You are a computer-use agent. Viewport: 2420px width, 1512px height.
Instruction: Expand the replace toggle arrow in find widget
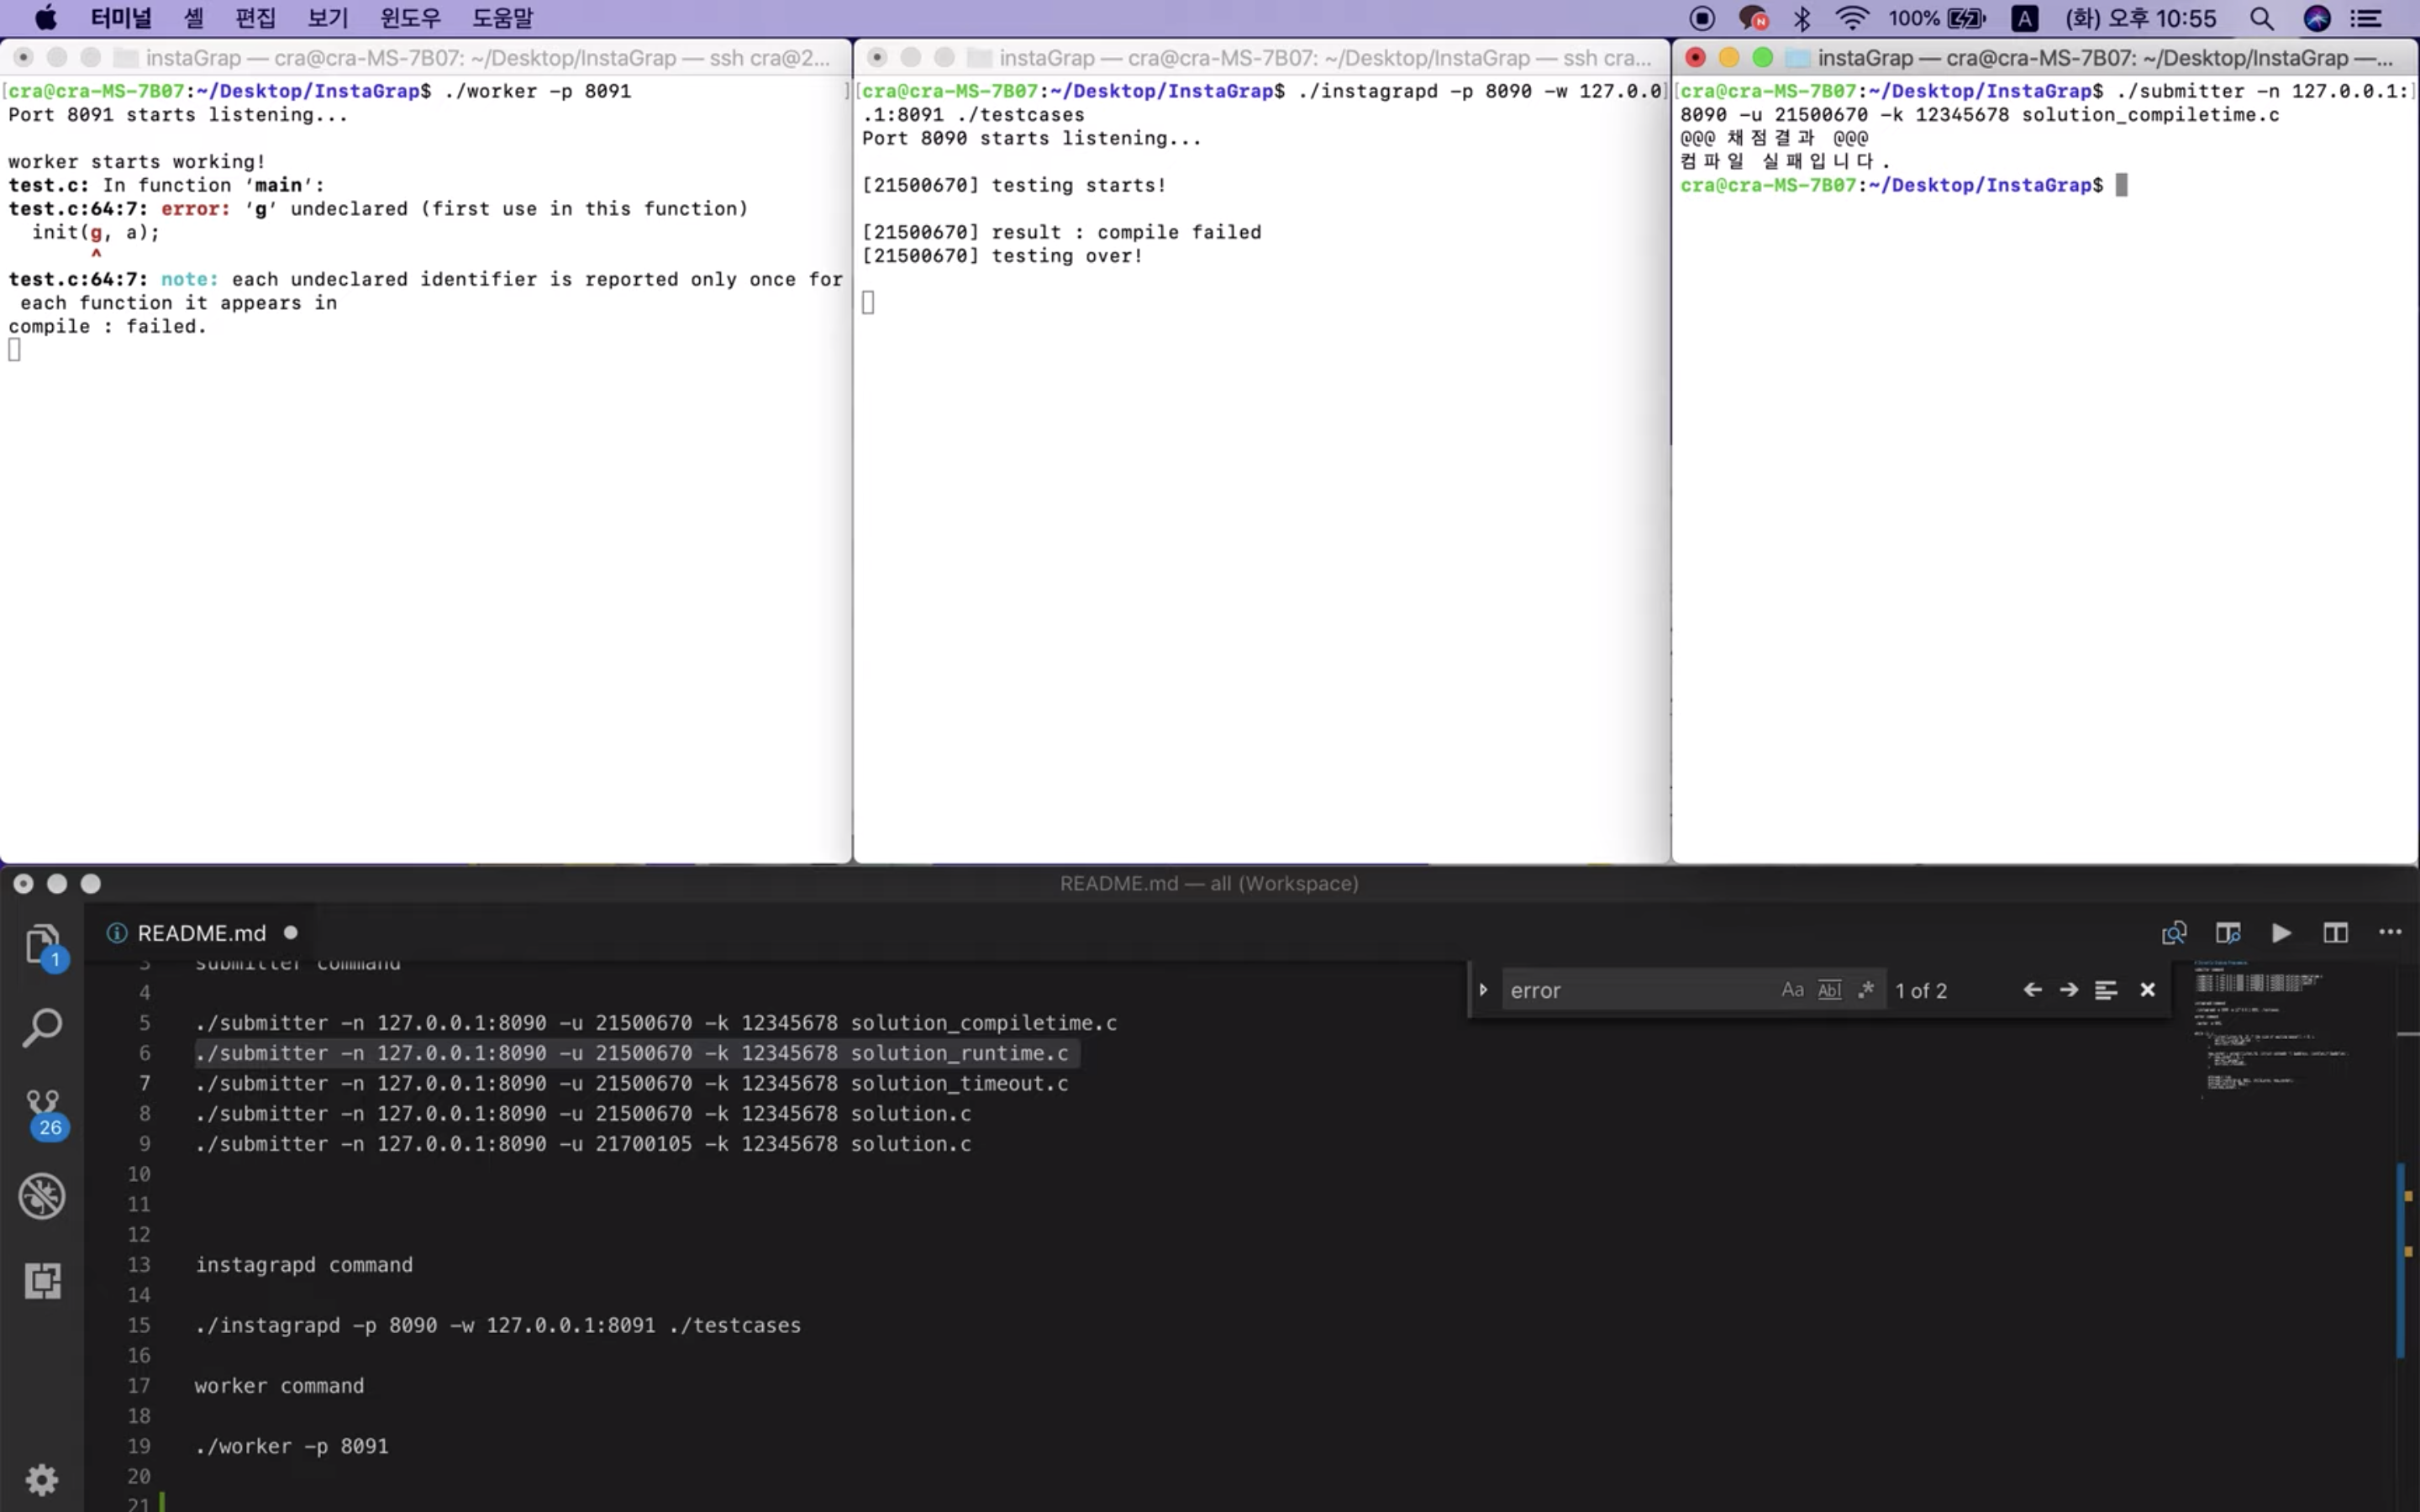tap(1483, 990)
